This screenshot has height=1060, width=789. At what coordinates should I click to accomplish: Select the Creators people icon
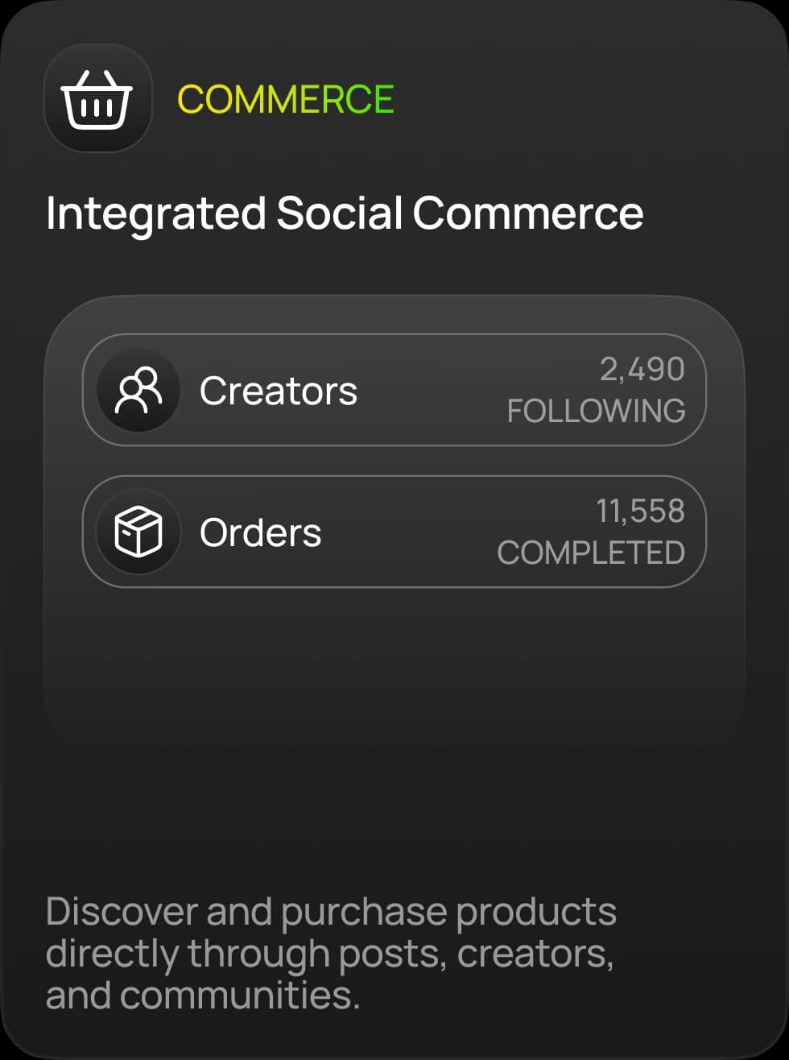[138, 390]
